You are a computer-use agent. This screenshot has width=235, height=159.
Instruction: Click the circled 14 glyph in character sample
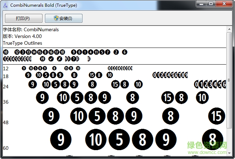coord(34,52)
